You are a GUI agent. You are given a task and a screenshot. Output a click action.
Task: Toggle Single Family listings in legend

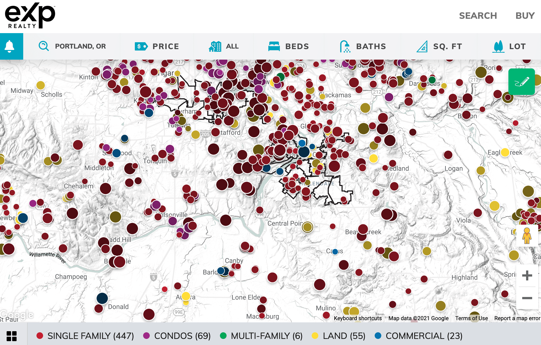85,336
